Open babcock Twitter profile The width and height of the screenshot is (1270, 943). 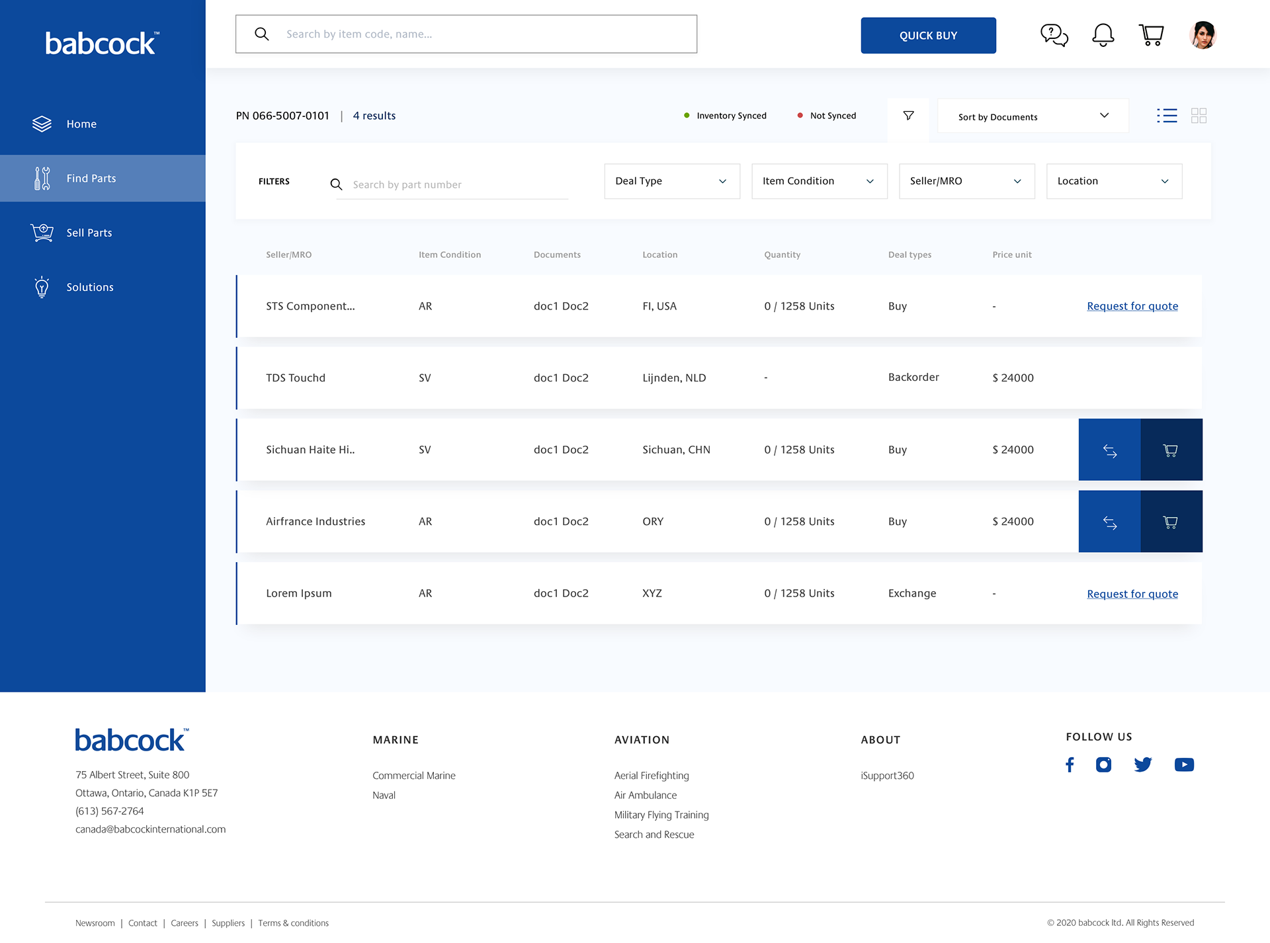point(1142,765)
